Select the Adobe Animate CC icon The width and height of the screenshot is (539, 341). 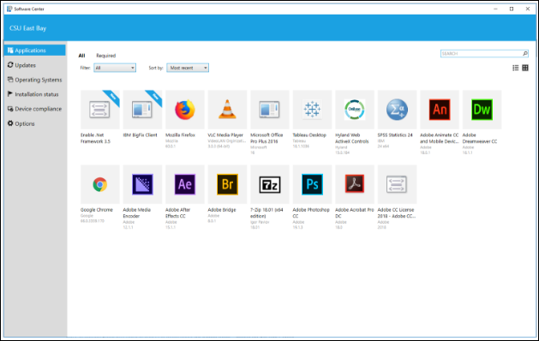440,110
